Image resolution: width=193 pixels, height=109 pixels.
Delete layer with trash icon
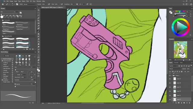pos(190,103)
